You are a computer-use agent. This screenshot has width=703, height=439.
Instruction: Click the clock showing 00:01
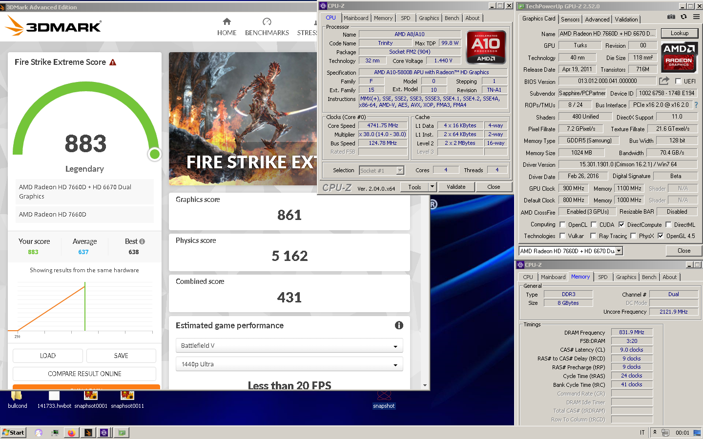point(682,433)
